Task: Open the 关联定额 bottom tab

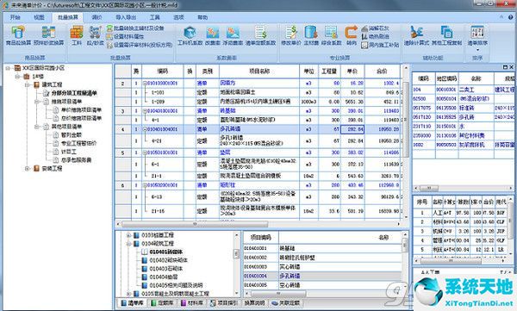Action: [x=286, y=302]
